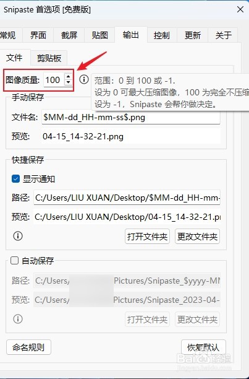
Task: Click the 图像质量 number field
Action: (x=54, y=80)
